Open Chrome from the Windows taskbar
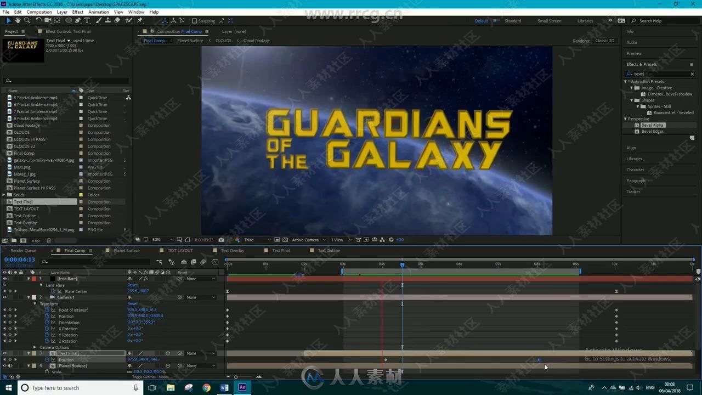702x395 pixels. (206, 387)
